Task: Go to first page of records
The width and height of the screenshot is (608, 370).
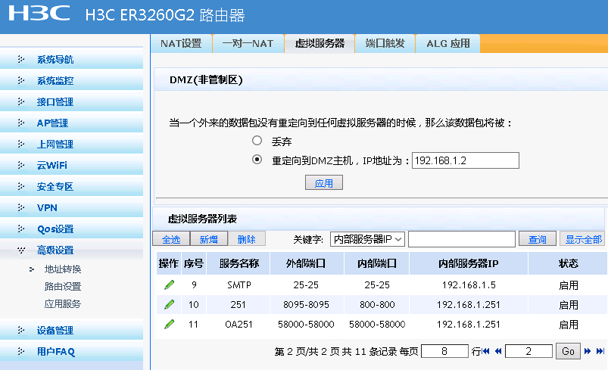Action: [x=486, y=351]
